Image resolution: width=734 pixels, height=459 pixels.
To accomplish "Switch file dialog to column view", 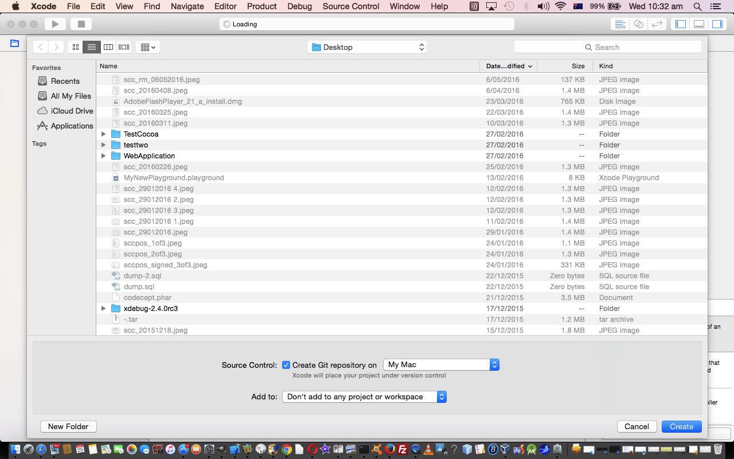I will point(108,47).
